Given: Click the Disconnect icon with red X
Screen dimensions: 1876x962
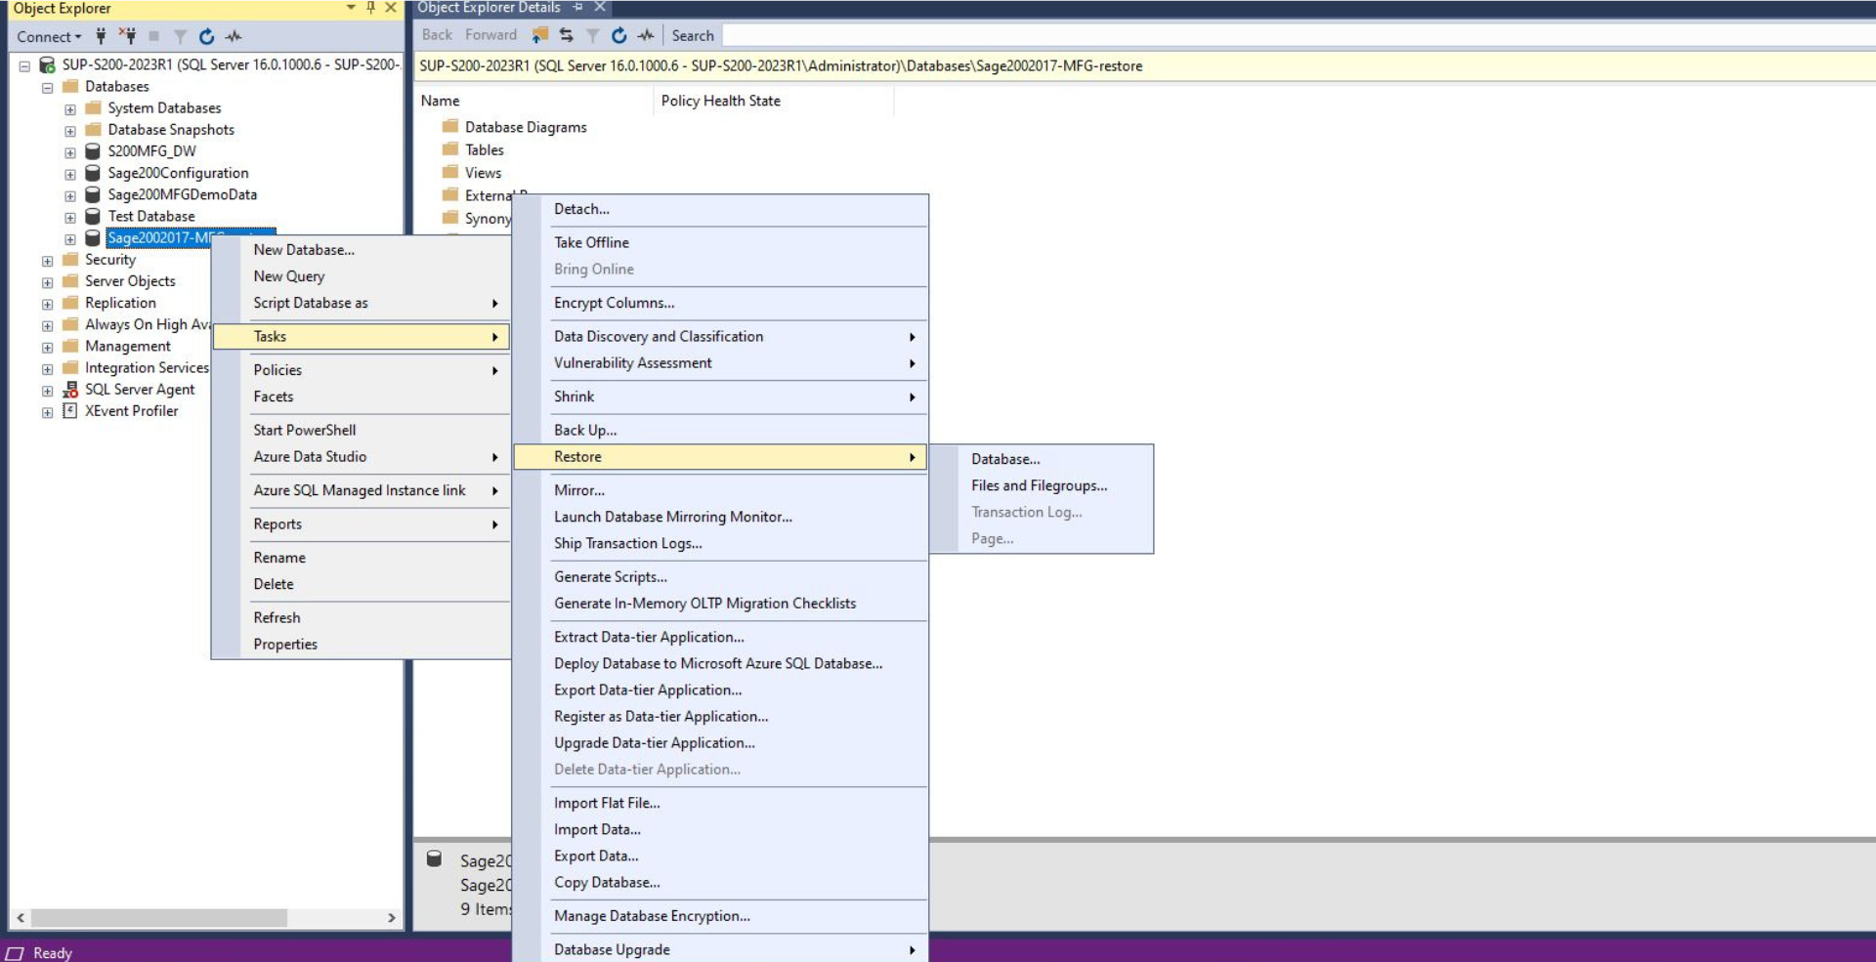Looking at the screenshot, I should [x=127, y=36].
